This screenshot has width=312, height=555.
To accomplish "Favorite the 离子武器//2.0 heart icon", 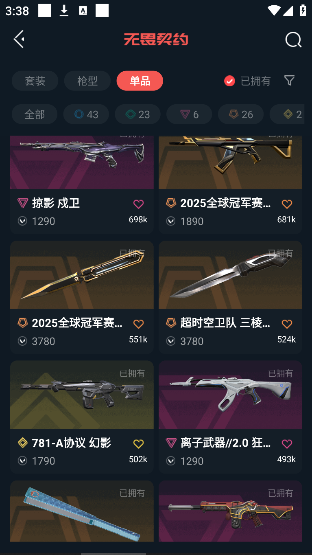I will coord(287,444).
